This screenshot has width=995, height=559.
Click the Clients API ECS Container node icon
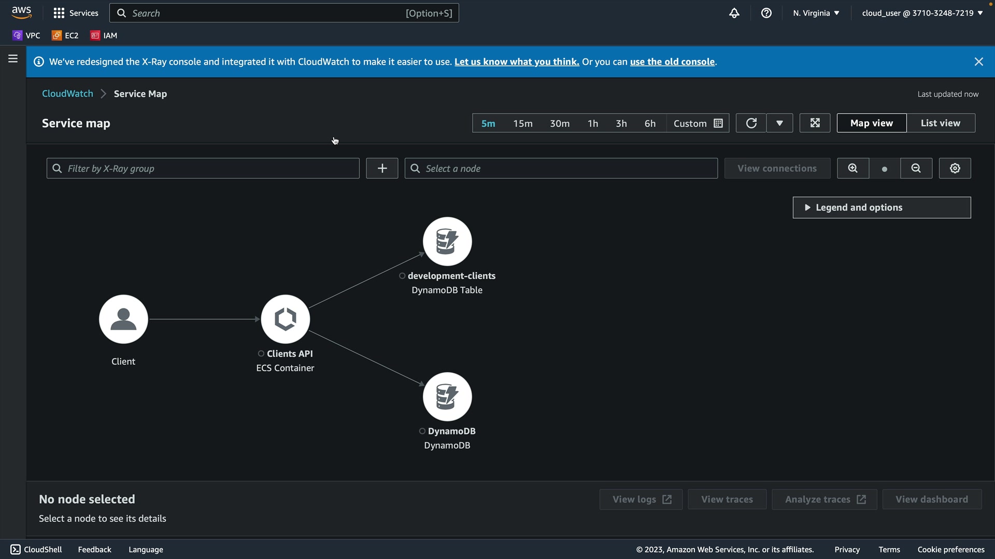coord(285,319)
